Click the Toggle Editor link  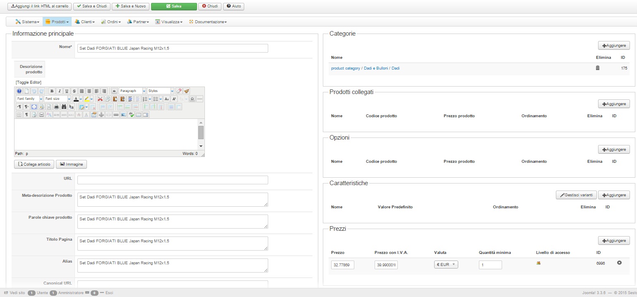click(x=29, y=82)
